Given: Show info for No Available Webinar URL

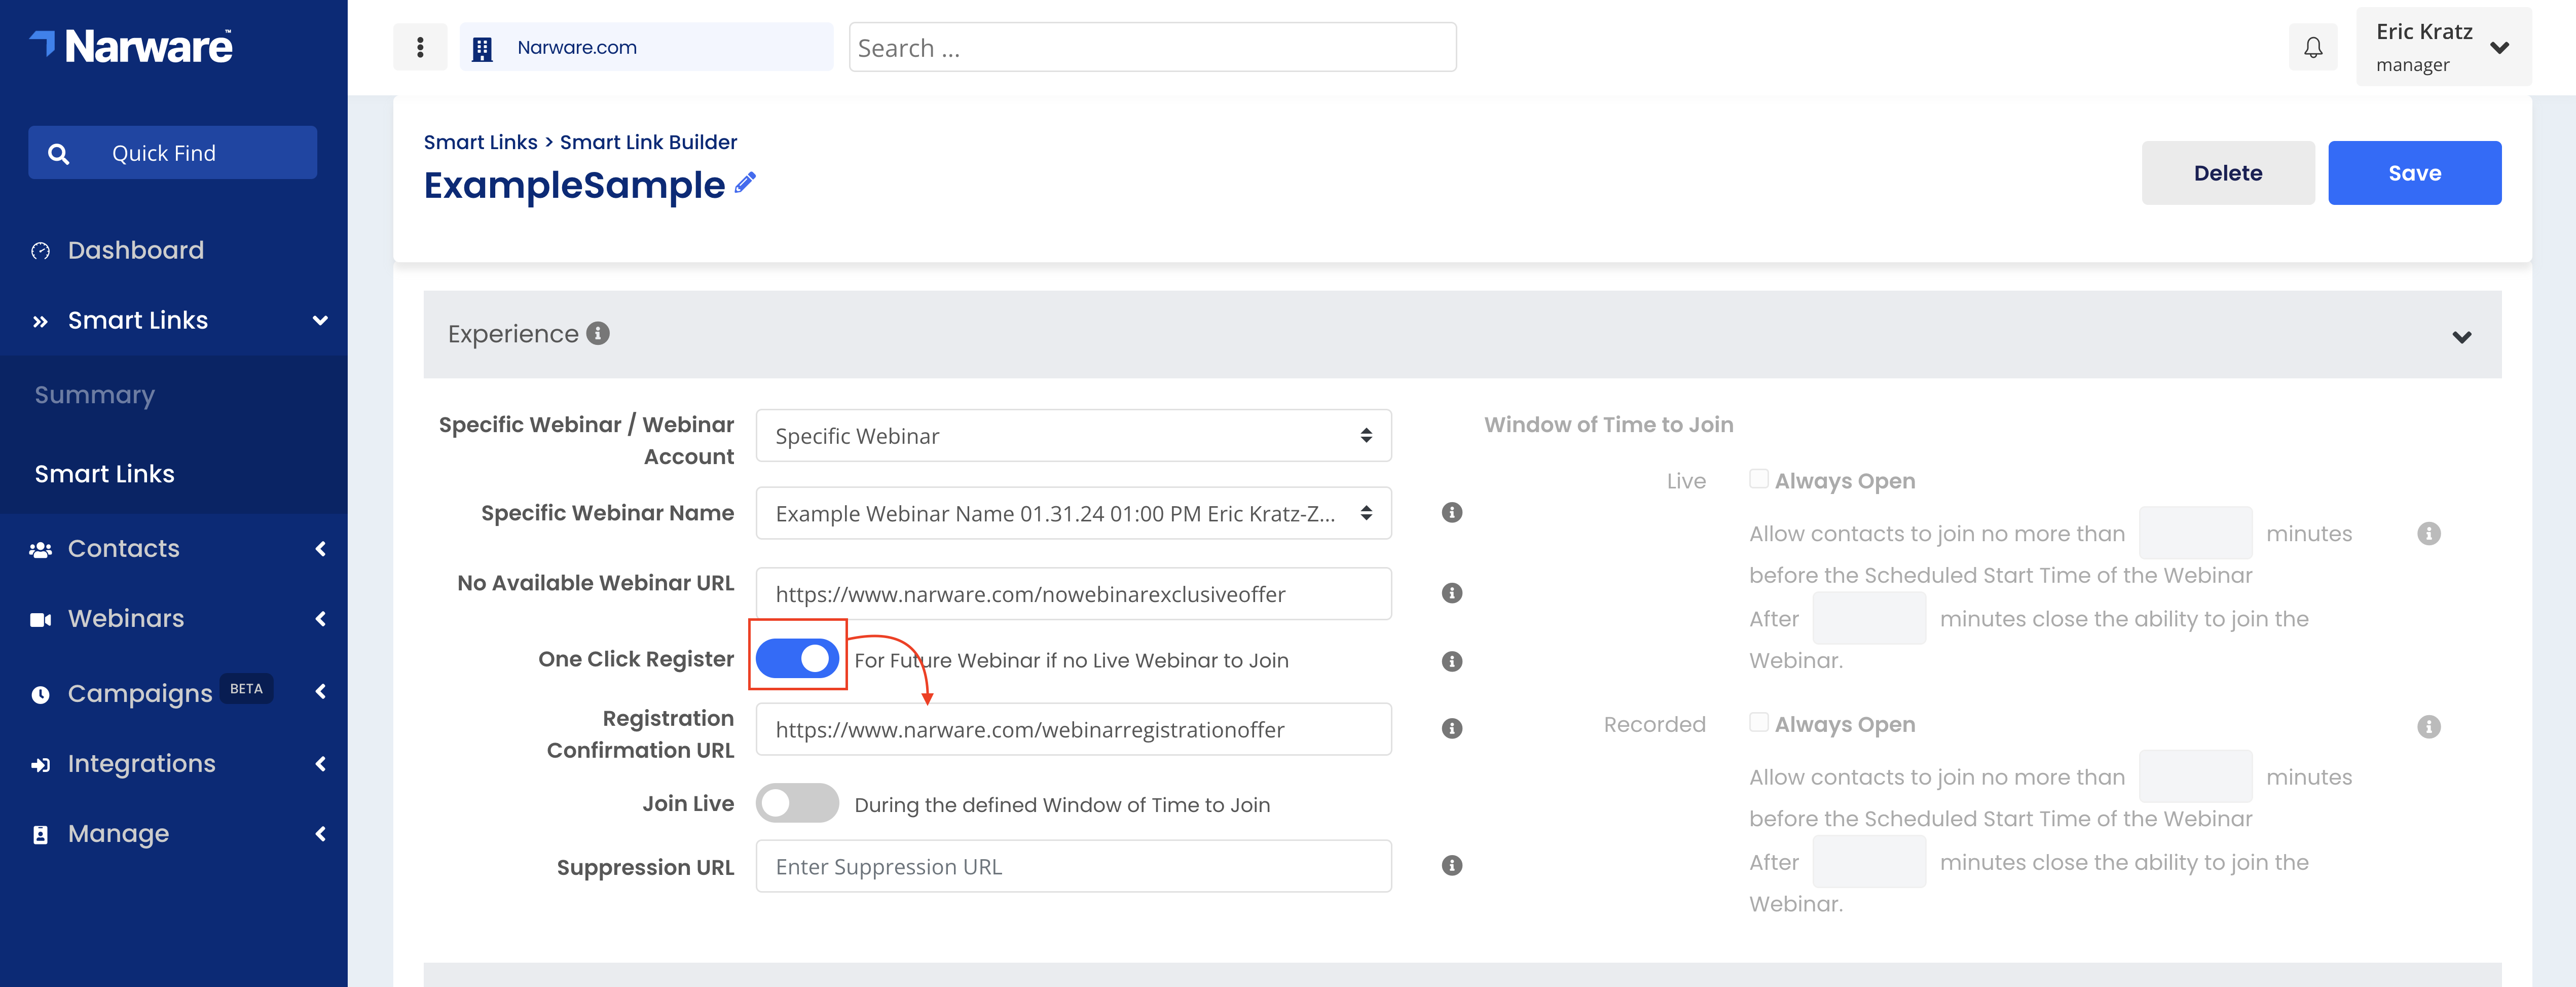Looking at the screenshot, I should 1452,593.
